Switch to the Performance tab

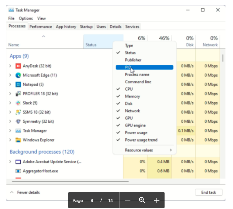coord(41,27)
